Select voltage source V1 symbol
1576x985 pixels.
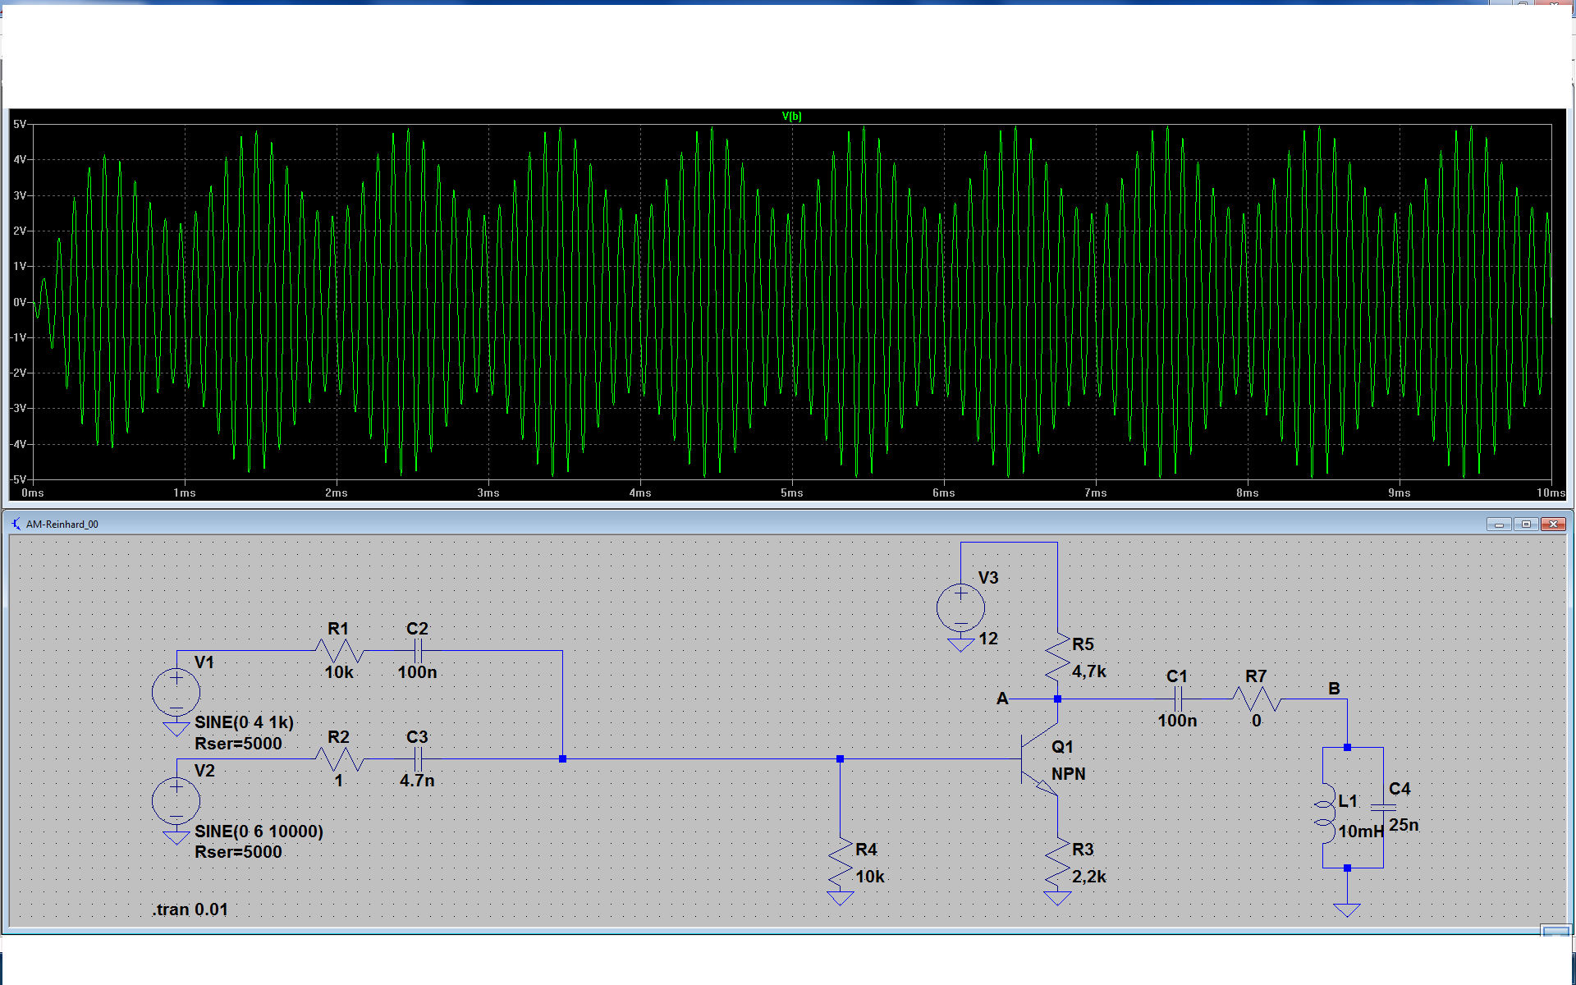point(176,691)
